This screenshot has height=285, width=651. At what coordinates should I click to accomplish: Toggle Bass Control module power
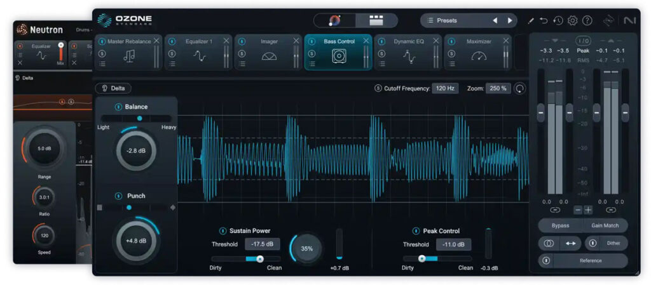pyautogui.click(x=312, y=41)
